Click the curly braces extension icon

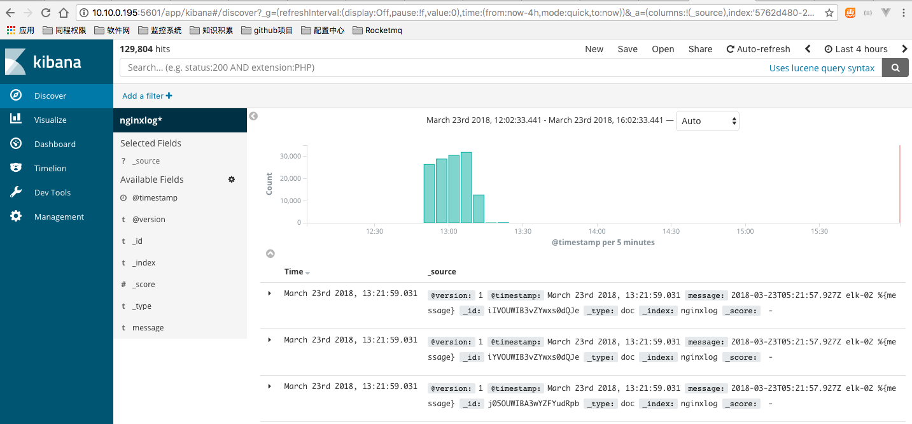click(868, 13)
